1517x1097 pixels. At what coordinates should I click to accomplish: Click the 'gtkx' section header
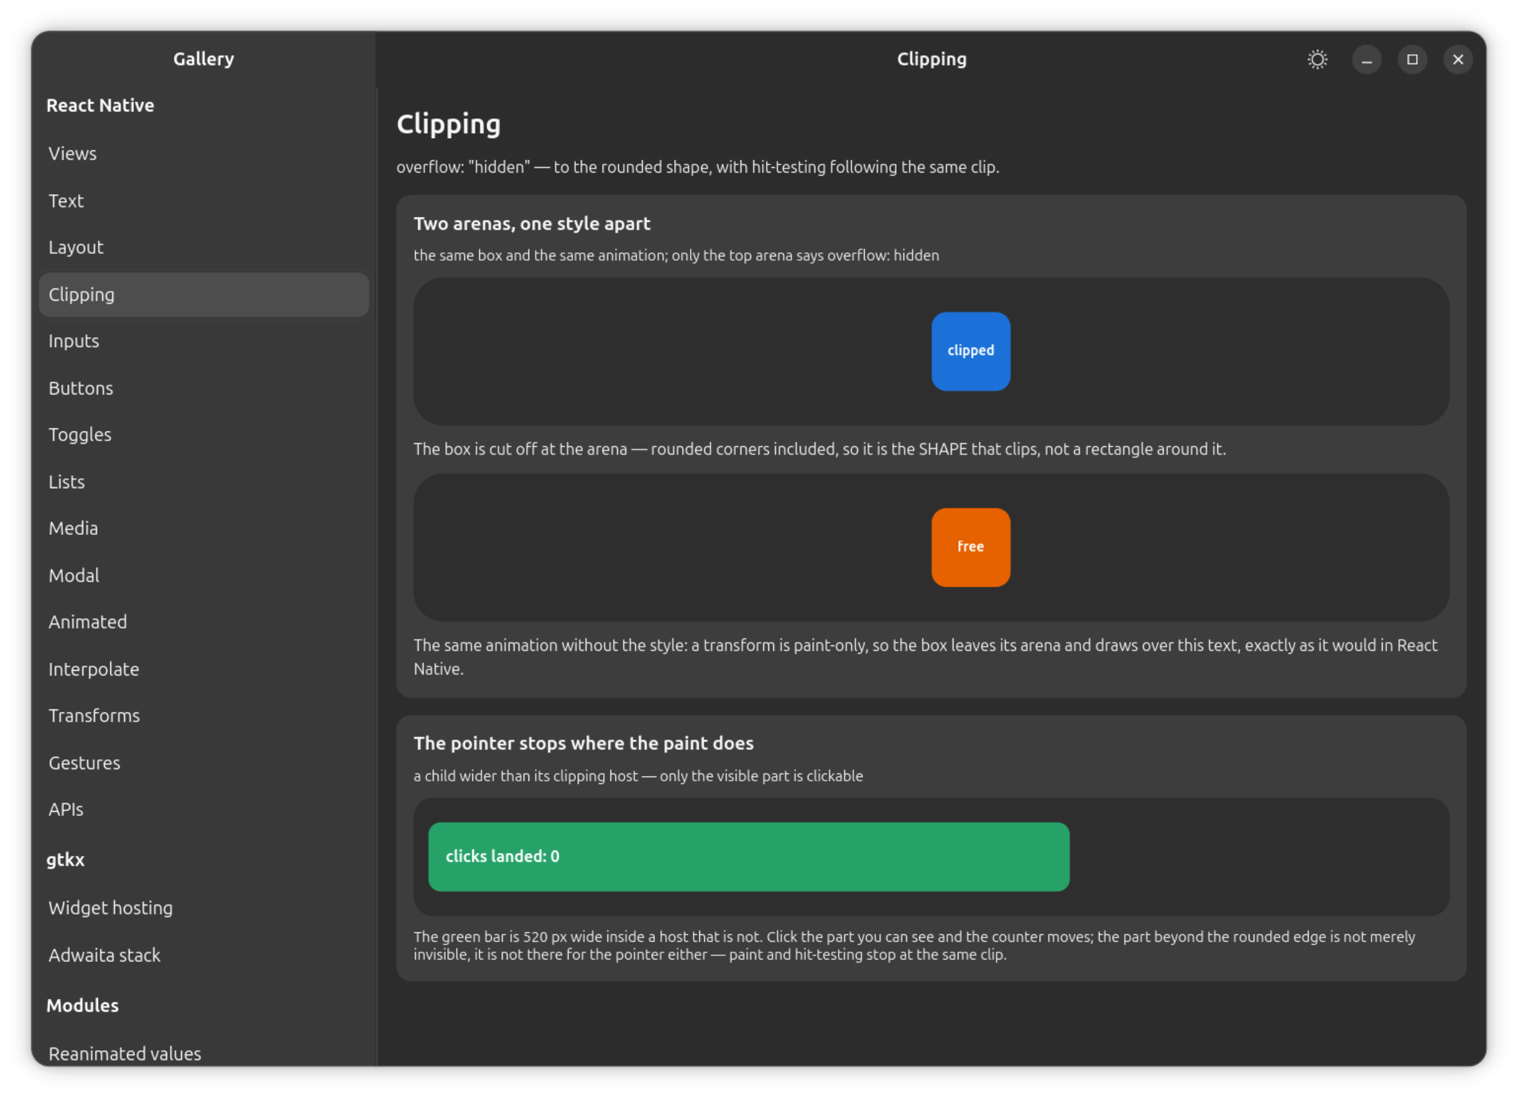pos(65,860)
